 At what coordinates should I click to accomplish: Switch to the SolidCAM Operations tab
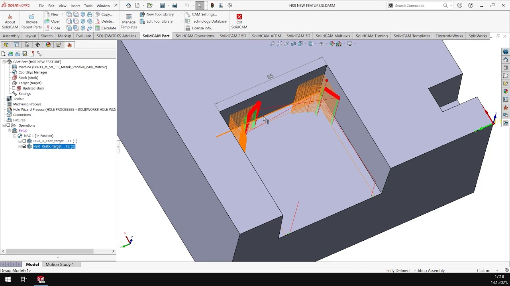(195, 36)
